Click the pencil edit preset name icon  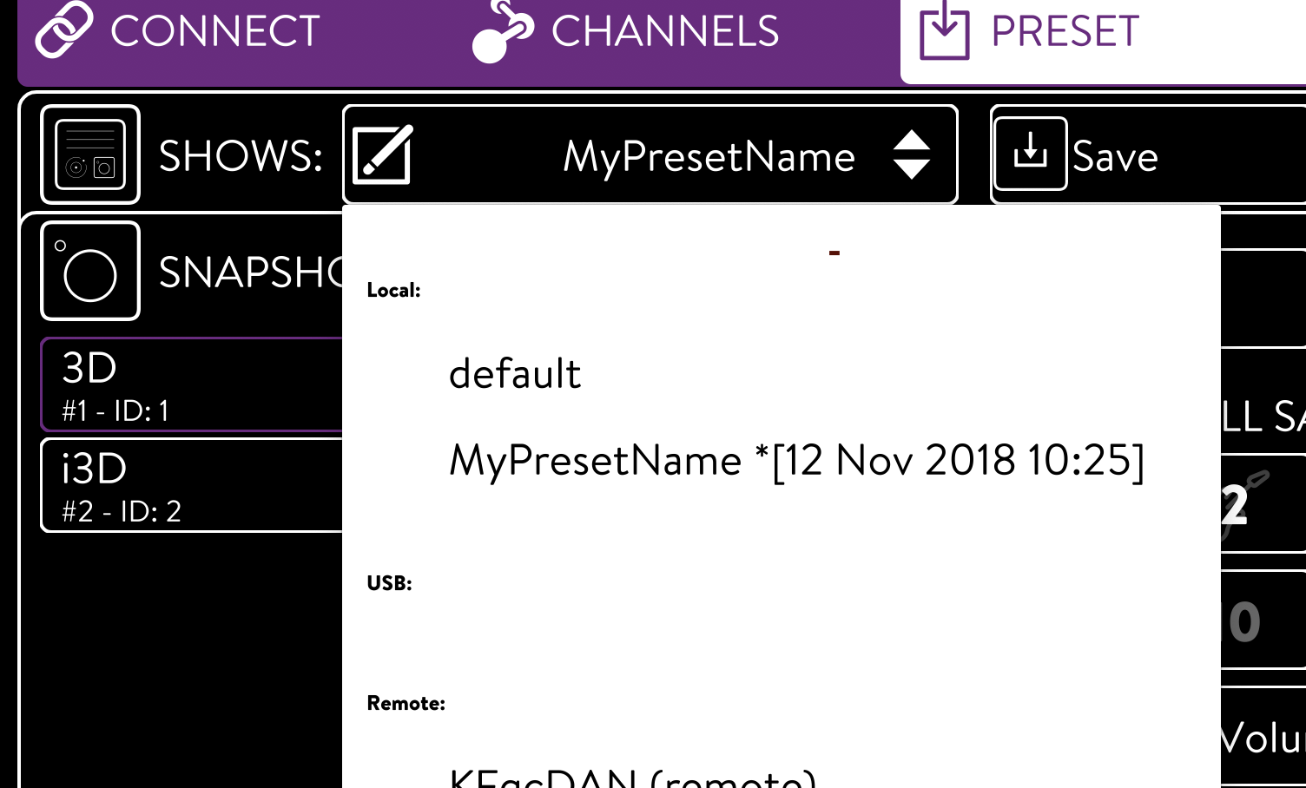[382, 155]
